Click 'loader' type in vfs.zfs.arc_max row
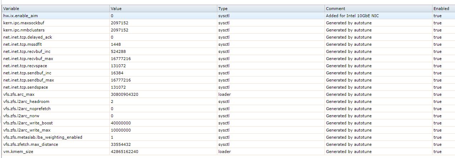This screenshot has height=158, width=455. pos(224,94)
